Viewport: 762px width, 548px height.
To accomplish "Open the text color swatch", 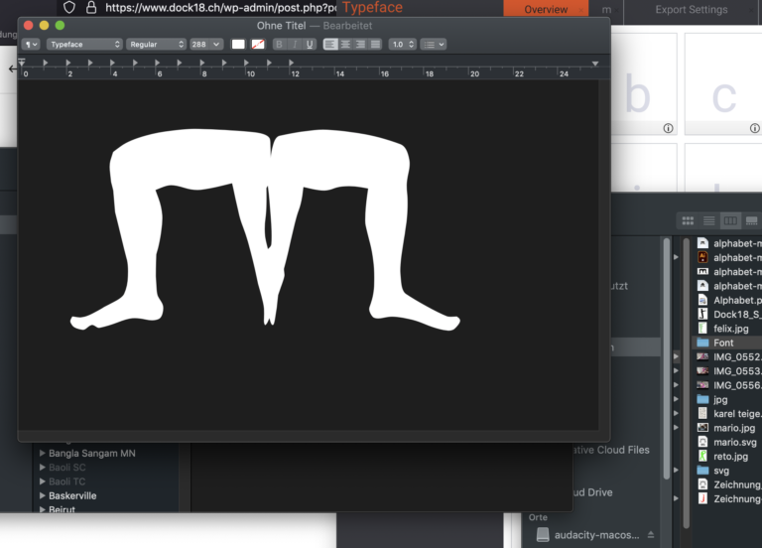I will click(x=238, y=45).
